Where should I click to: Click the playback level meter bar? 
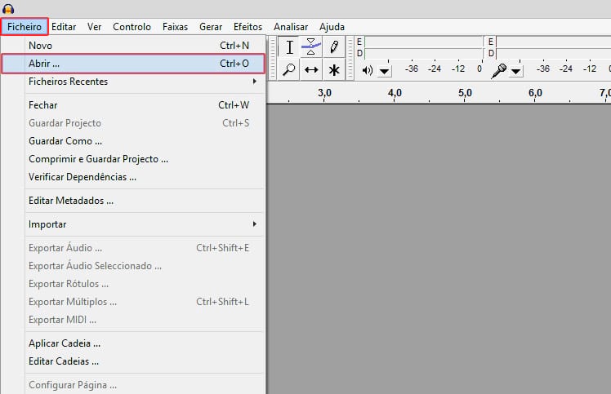coord(424,47)
